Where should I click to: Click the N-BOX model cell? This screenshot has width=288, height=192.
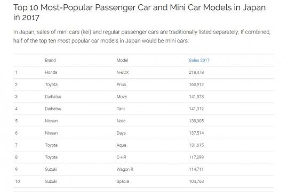click(x=123, y=72)
